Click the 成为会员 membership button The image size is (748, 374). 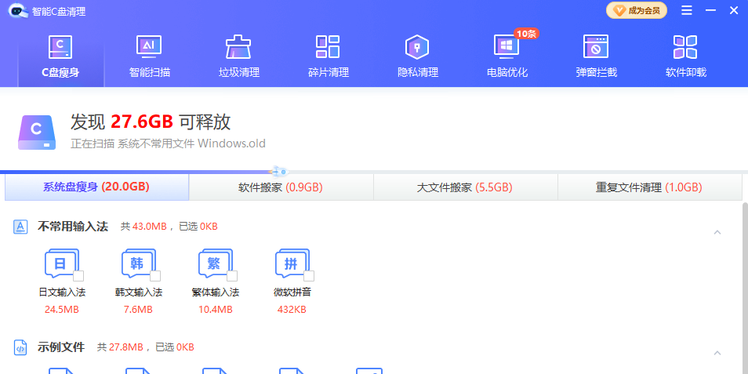tap(637, 10)
